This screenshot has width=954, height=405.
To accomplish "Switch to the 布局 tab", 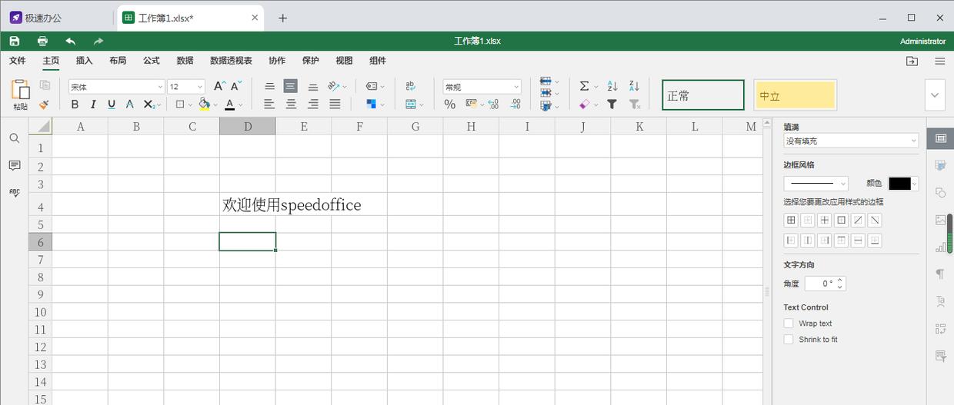I will coord(118,61).
